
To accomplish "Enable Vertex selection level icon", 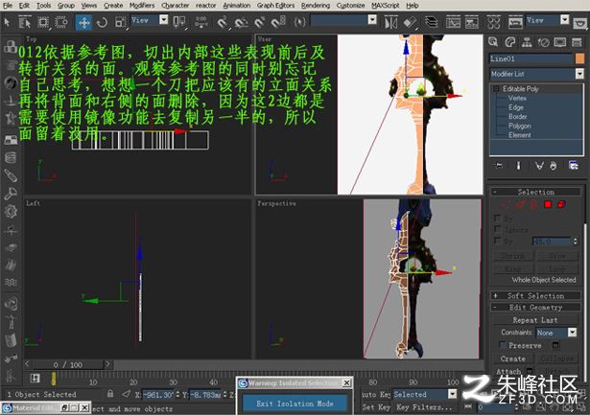I will [x=506, y=204].
